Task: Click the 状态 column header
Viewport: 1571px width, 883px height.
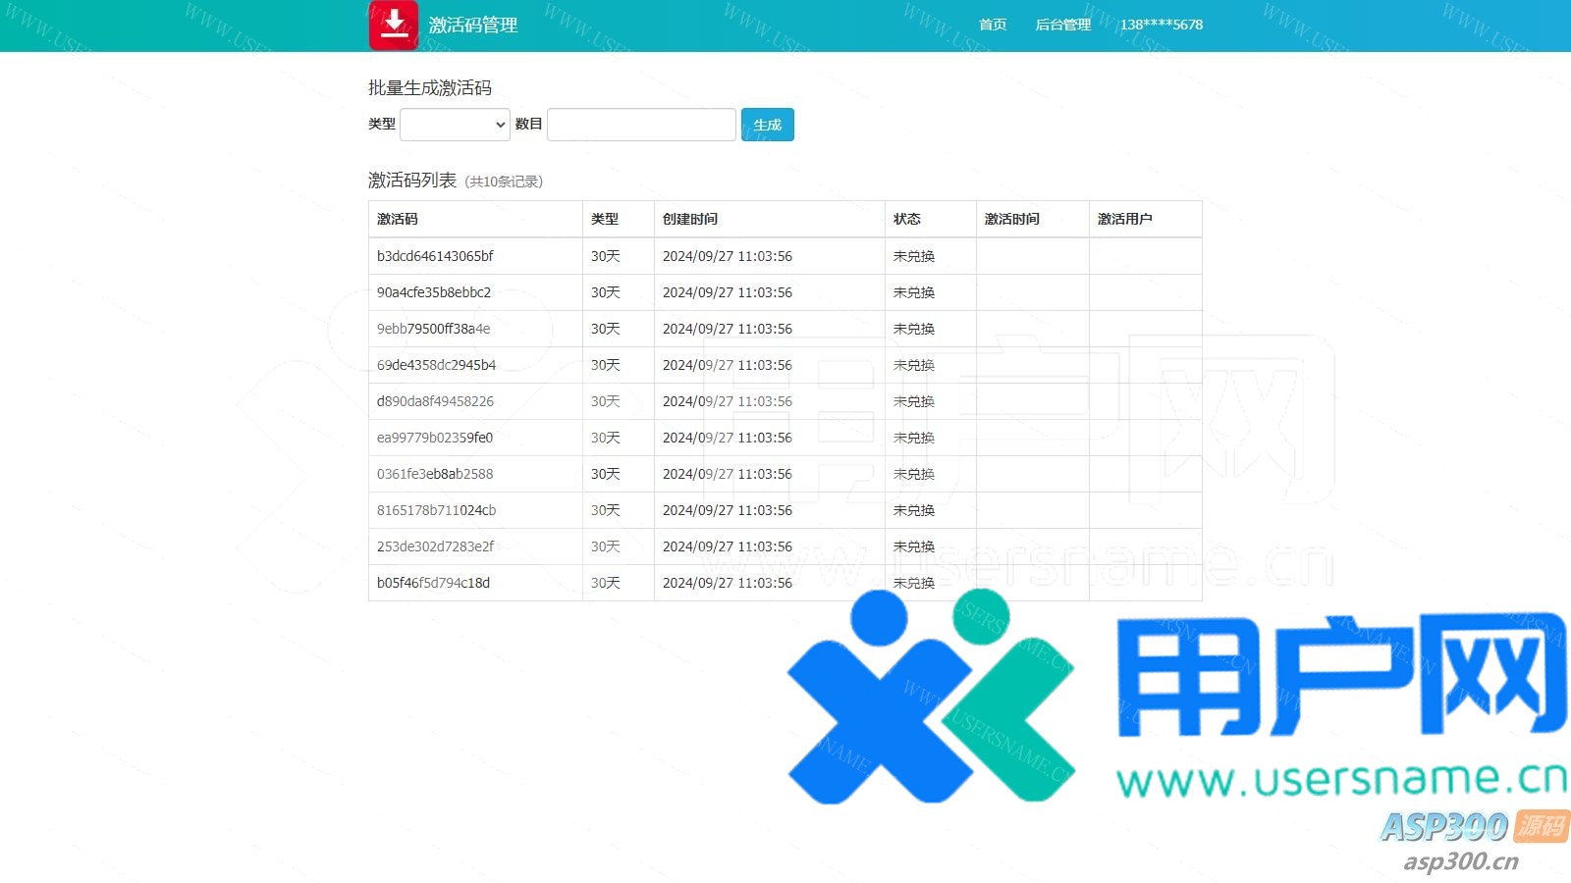Action: pyautogui.click(x=907, y=219)
